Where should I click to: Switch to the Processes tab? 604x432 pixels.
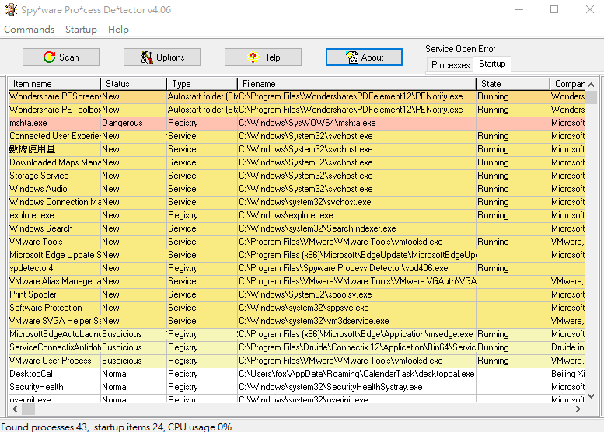pos(450,65)
